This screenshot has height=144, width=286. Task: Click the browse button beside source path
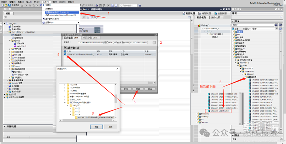154,43
